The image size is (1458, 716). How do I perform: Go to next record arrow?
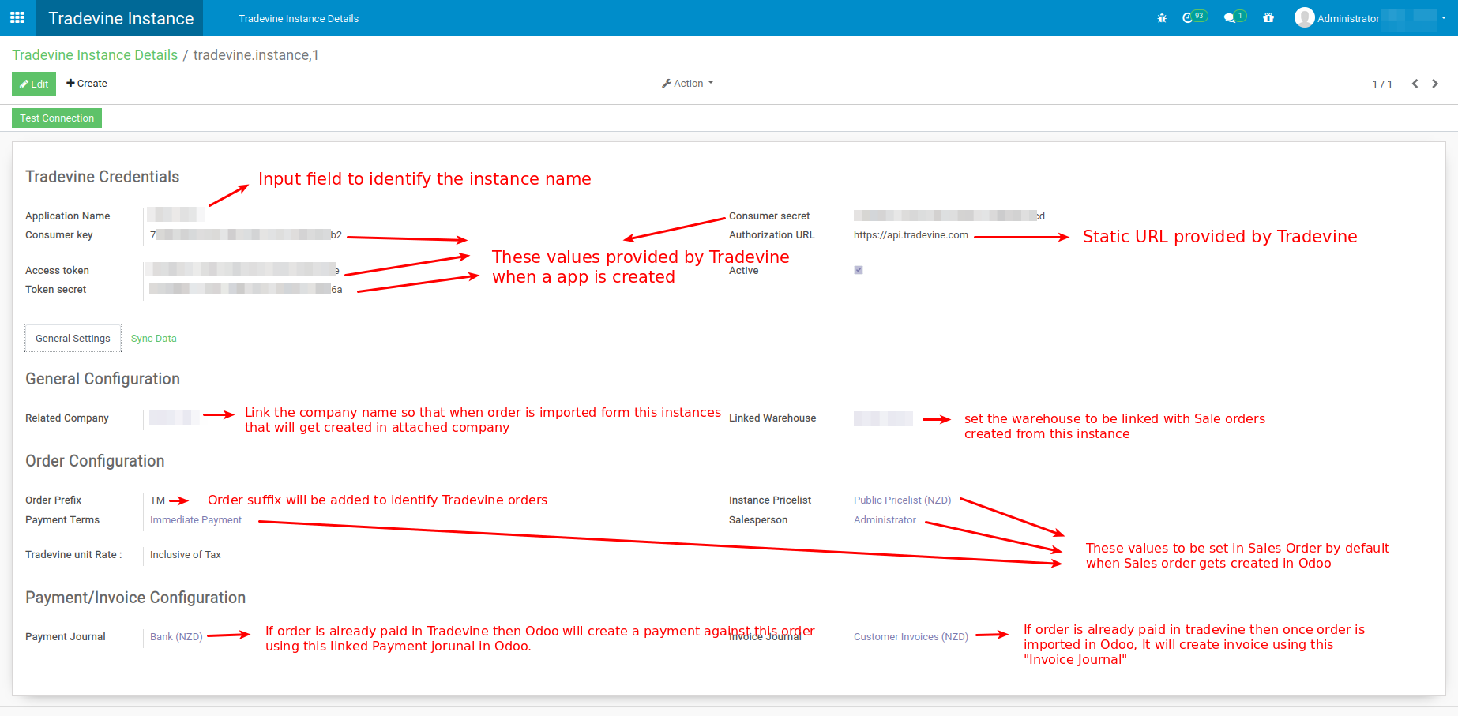click(x=1435, y=84)
